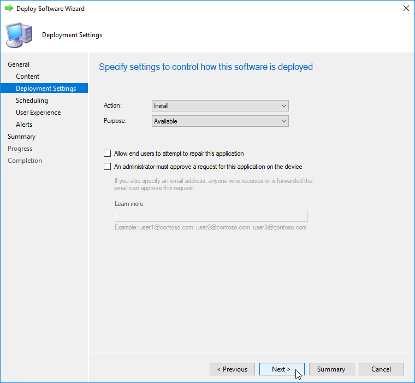Follow the Learn more link
The image size is (415, 383).
click(x=129, y=204)
